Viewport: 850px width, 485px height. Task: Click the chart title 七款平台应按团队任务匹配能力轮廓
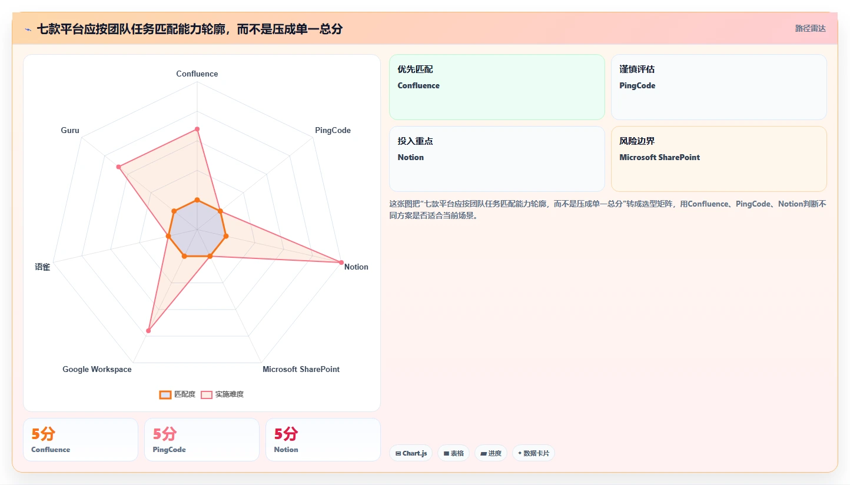click(190, 29)
